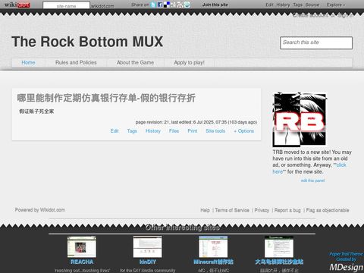Click the kinDIY site title link
Screen dimensions: 364x273
[x=148, y=262]
